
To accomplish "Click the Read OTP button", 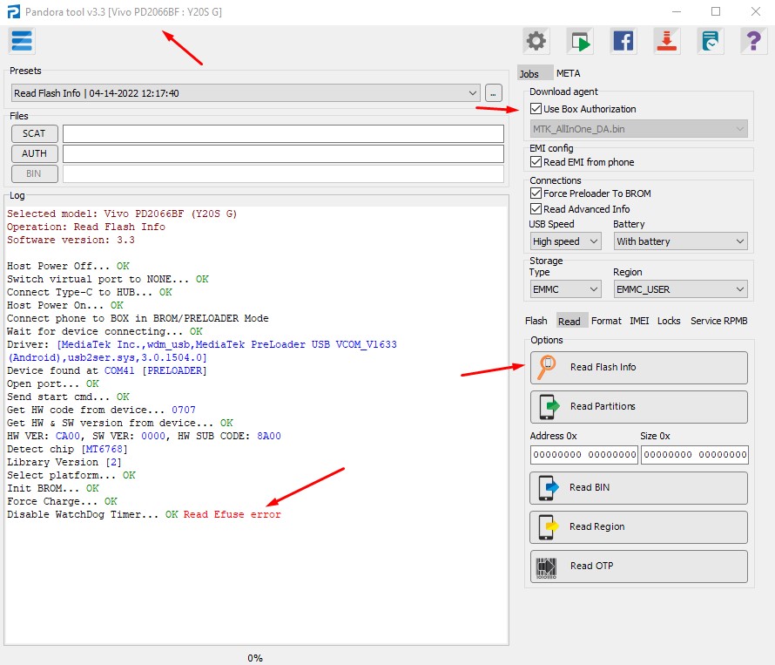I will click(638, 567).
